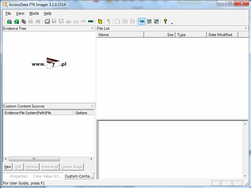The image size is (251, 188).
Task: Click the Export Disk Image floppy icon
Action: [x=54, y=21]
